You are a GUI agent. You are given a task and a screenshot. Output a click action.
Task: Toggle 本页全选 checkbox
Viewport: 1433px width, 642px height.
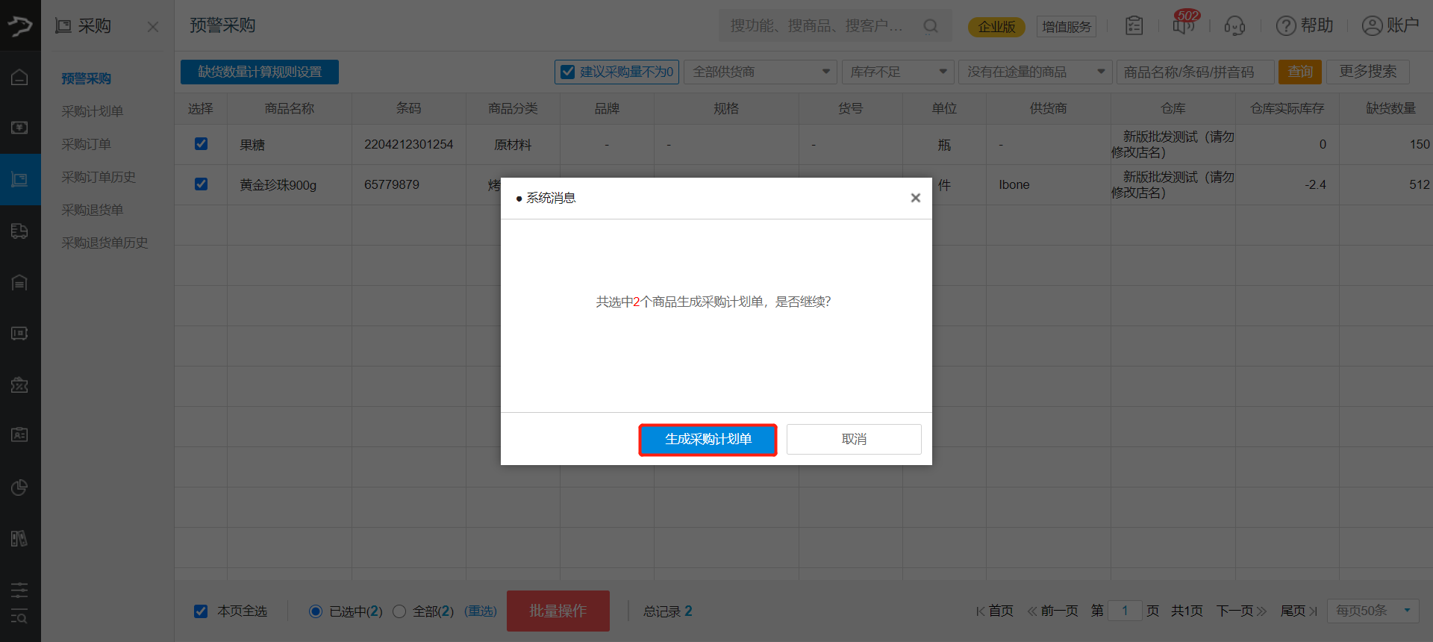click(201, 611)
